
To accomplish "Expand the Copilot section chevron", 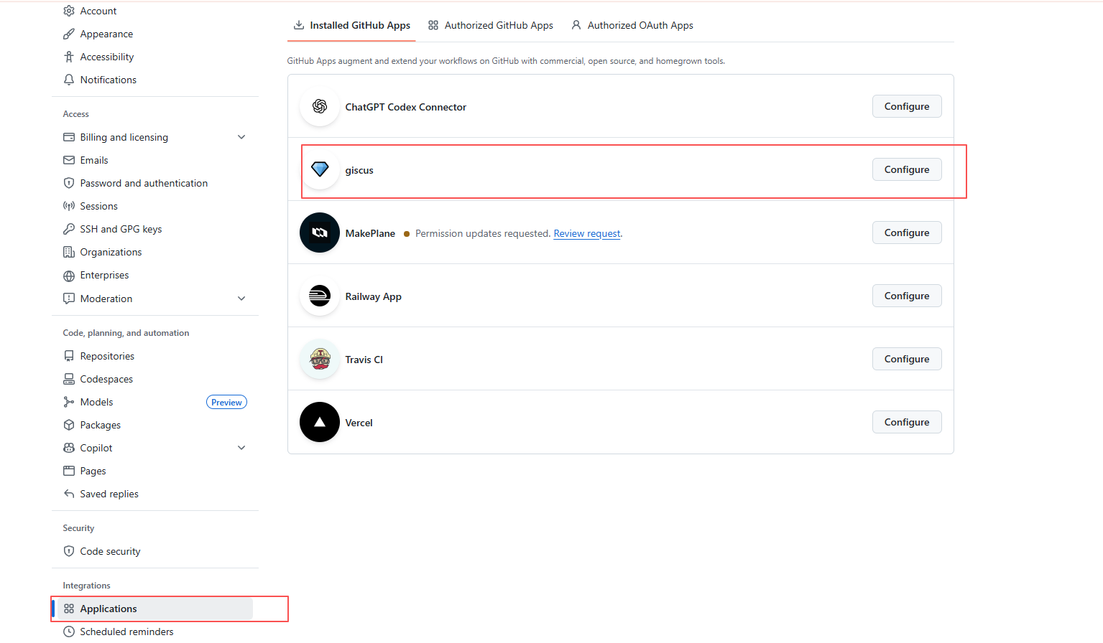I will point(241,448).
